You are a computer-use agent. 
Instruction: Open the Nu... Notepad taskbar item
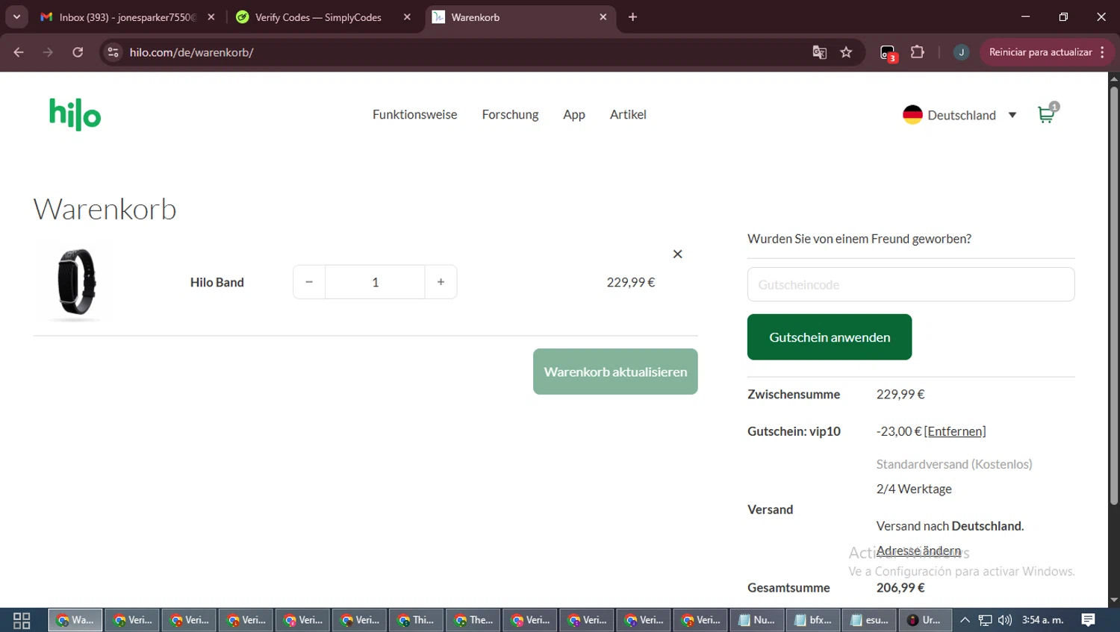(x=756, y=620)
